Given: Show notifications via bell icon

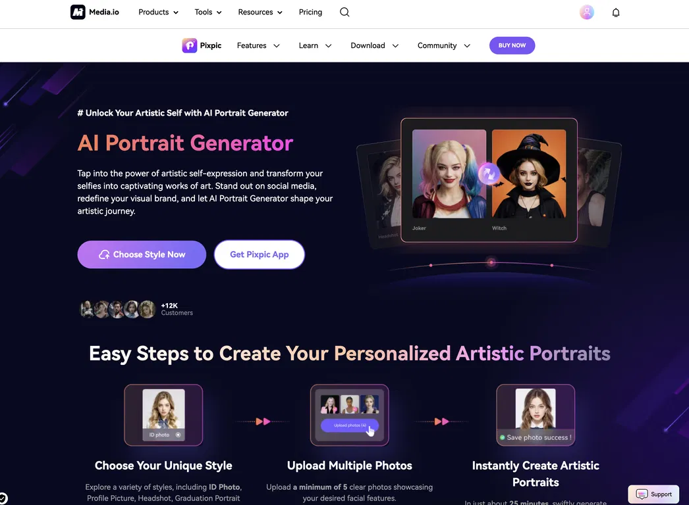Looking at the screenshot, I should pyautogui.click(x=616, y=12).
